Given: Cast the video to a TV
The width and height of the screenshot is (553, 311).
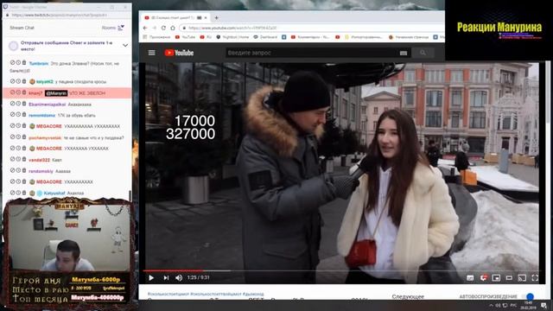Looking at the screenshot, I should (x=522, y=278).
